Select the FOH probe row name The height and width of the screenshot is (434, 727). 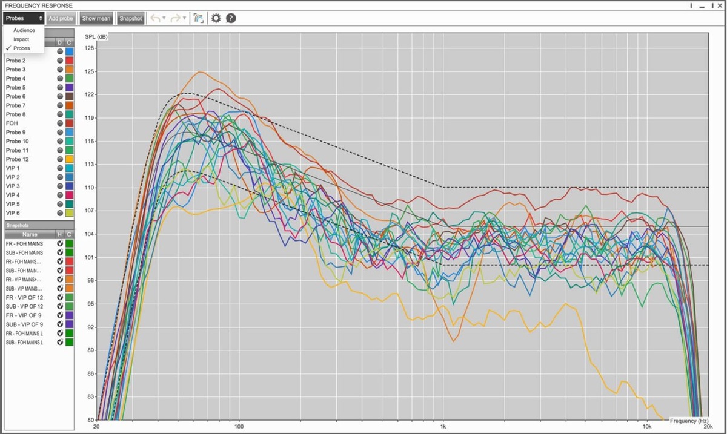coord(12,123)
